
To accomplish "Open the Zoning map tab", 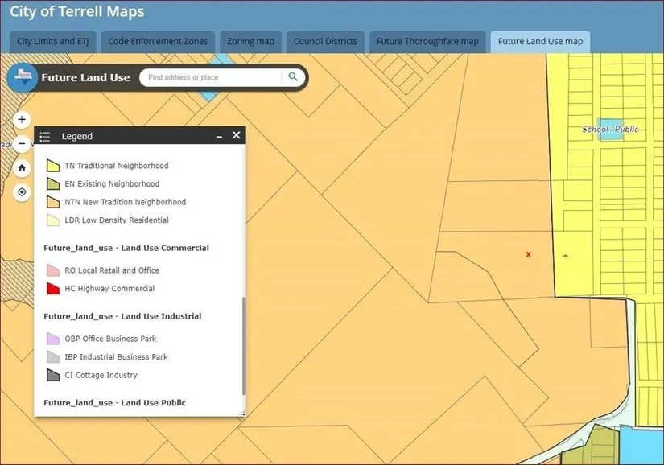I will coord(250,42).
